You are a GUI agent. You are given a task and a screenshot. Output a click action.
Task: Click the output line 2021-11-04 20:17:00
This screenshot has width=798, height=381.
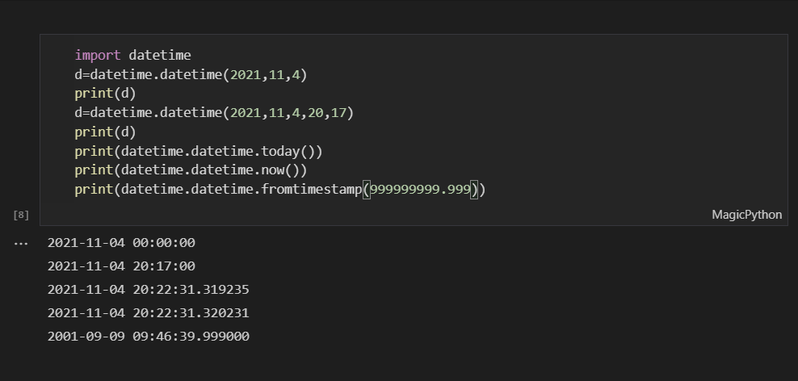pos(121,266)
